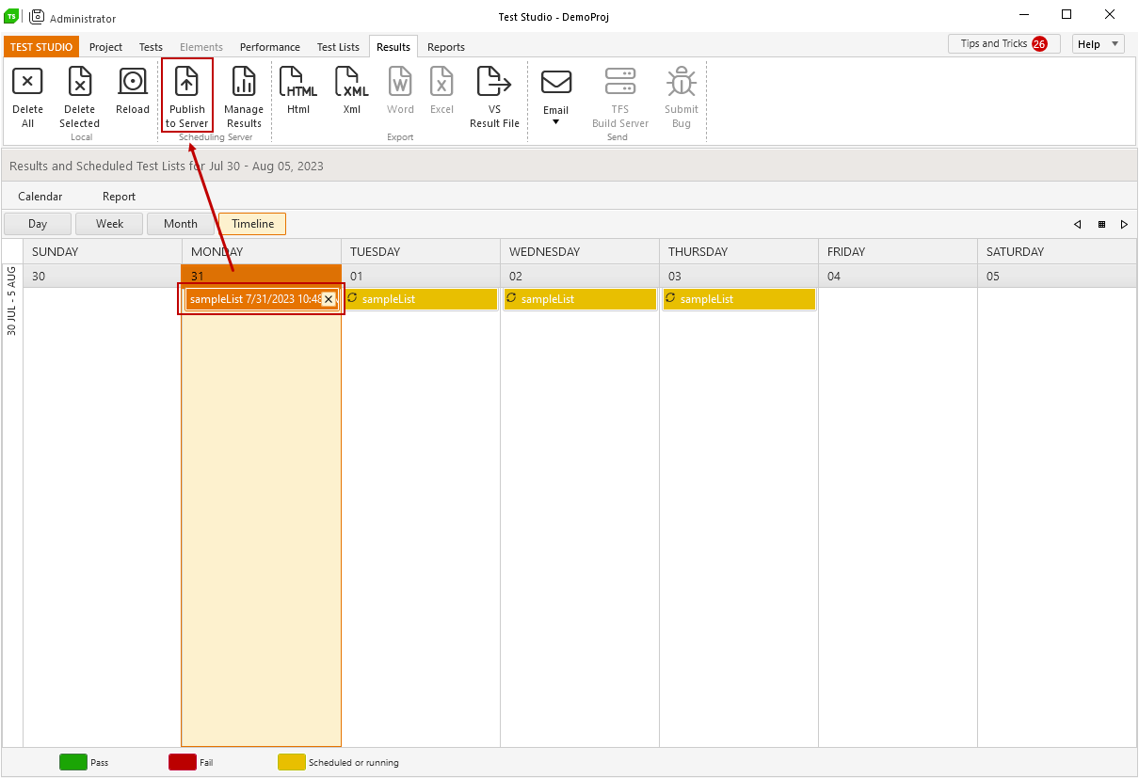The image size is (1139, 778).
Task: Click the date cell 04
Action: point(897,277)
